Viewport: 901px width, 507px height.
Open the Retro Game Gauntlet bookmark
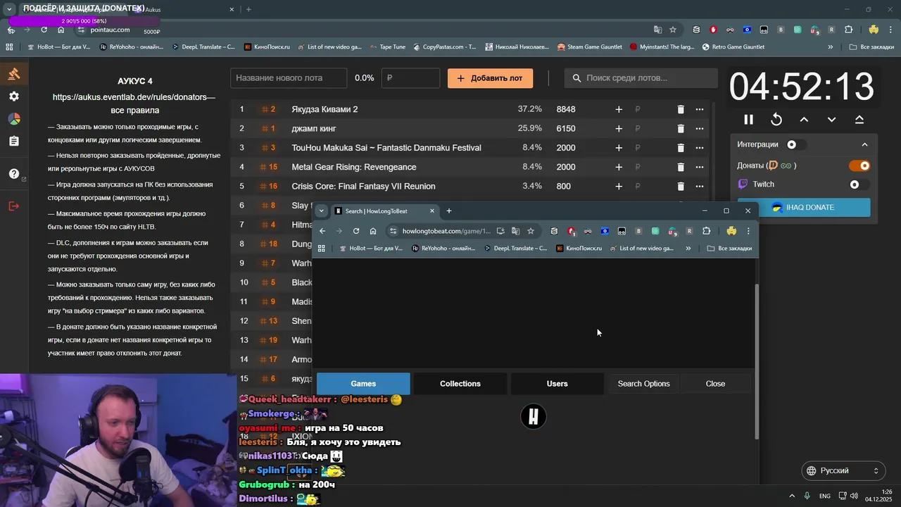tap(733, 47)
